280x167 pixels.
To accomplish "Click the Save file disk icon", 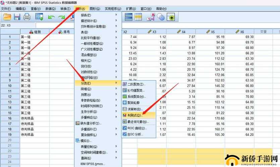I will (x=17, y=16).
